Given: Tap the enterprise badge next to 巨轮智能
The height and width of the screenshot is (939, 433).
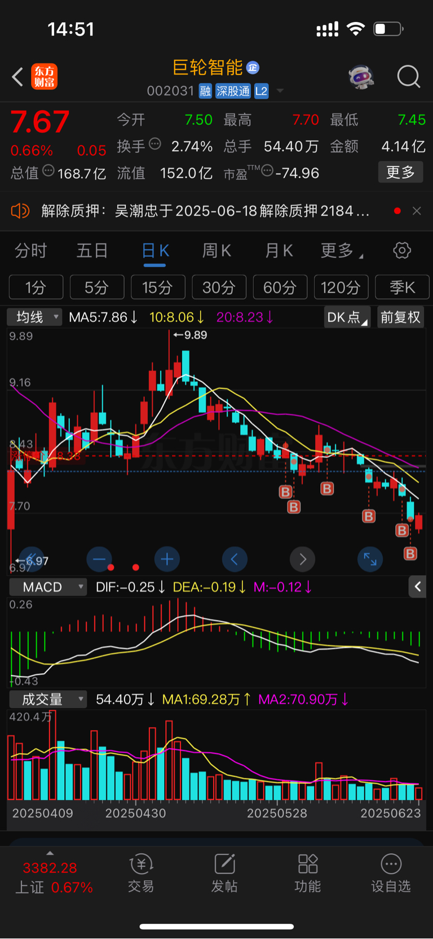Looking at the screenshot, I should tap(253, 68).
